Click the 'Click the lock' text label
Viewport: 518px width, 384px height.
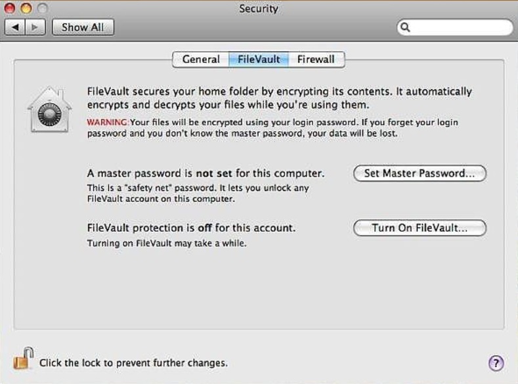tap(133, 363)
